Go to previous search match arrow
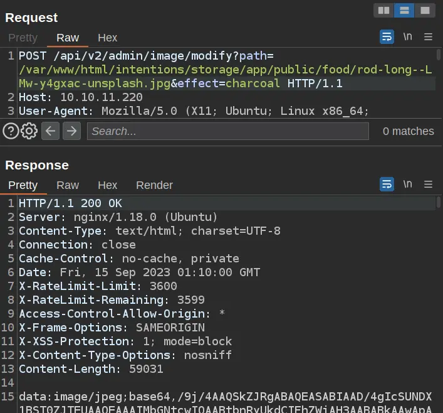This screenshot has height=413, width=443. [51, 131]
